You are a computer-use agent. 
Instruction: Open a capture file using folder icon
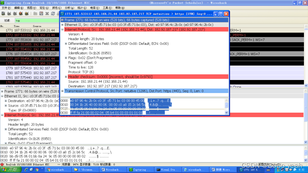35,14
